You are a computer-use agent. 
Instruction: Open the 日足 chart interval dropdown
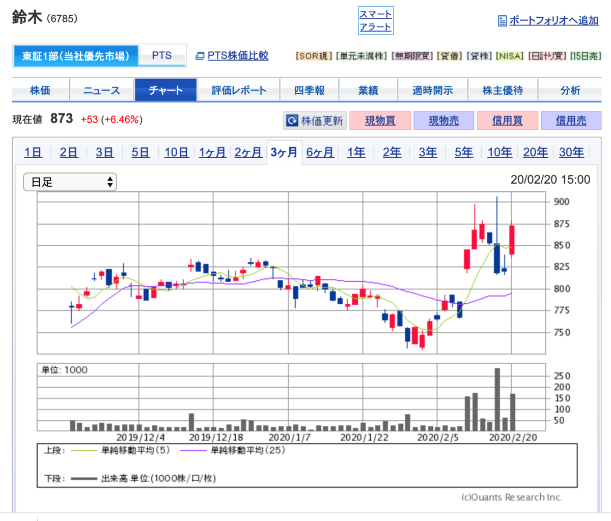[70, 182]
